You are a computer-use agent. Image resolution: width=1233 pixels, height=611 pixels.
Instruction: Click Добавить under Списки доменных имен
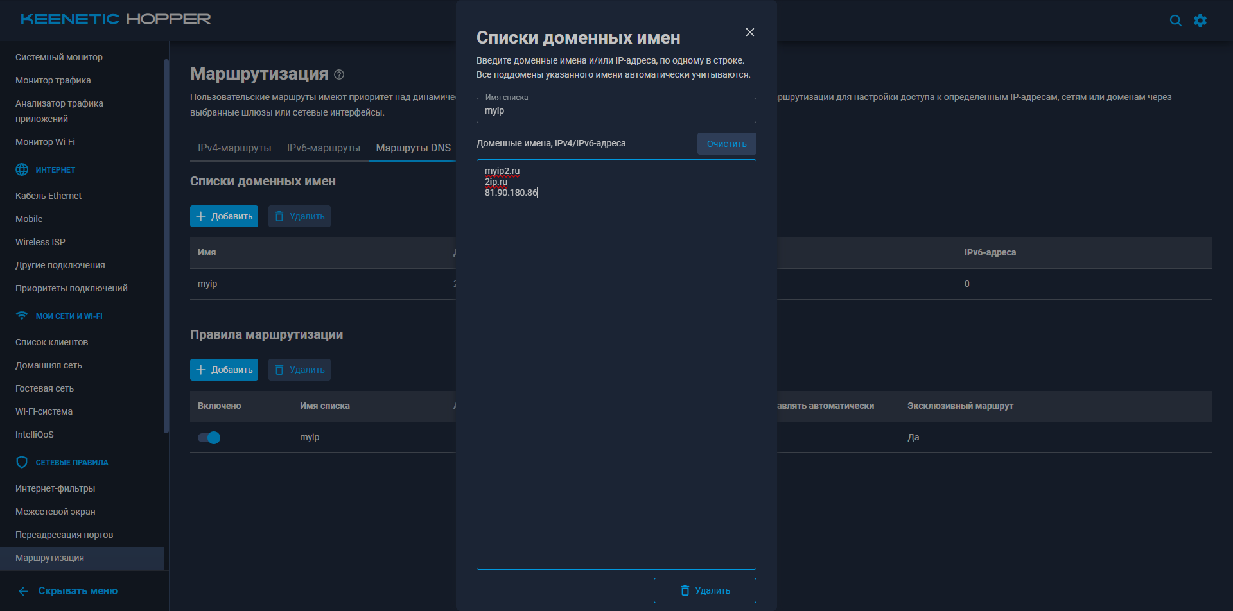(224, 216)
